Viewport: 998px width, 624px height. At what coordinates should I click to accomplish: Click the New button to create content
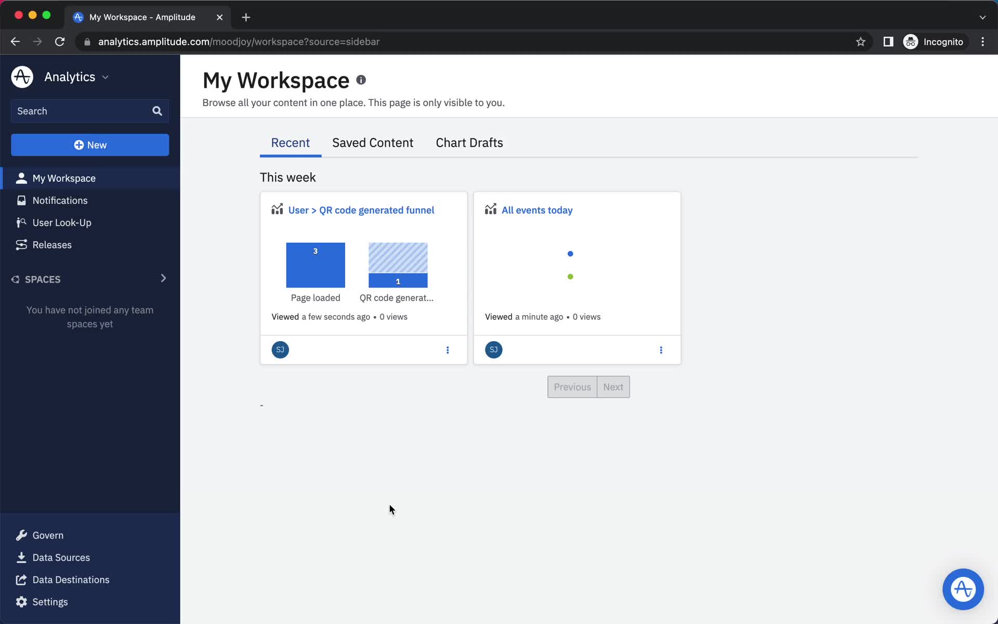[90, 145]
